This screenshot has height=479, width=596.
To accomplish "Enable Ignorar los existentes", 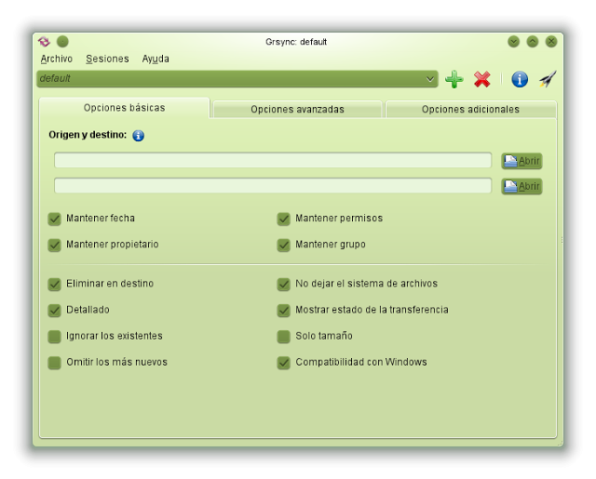I will click(x=54, y=337).
